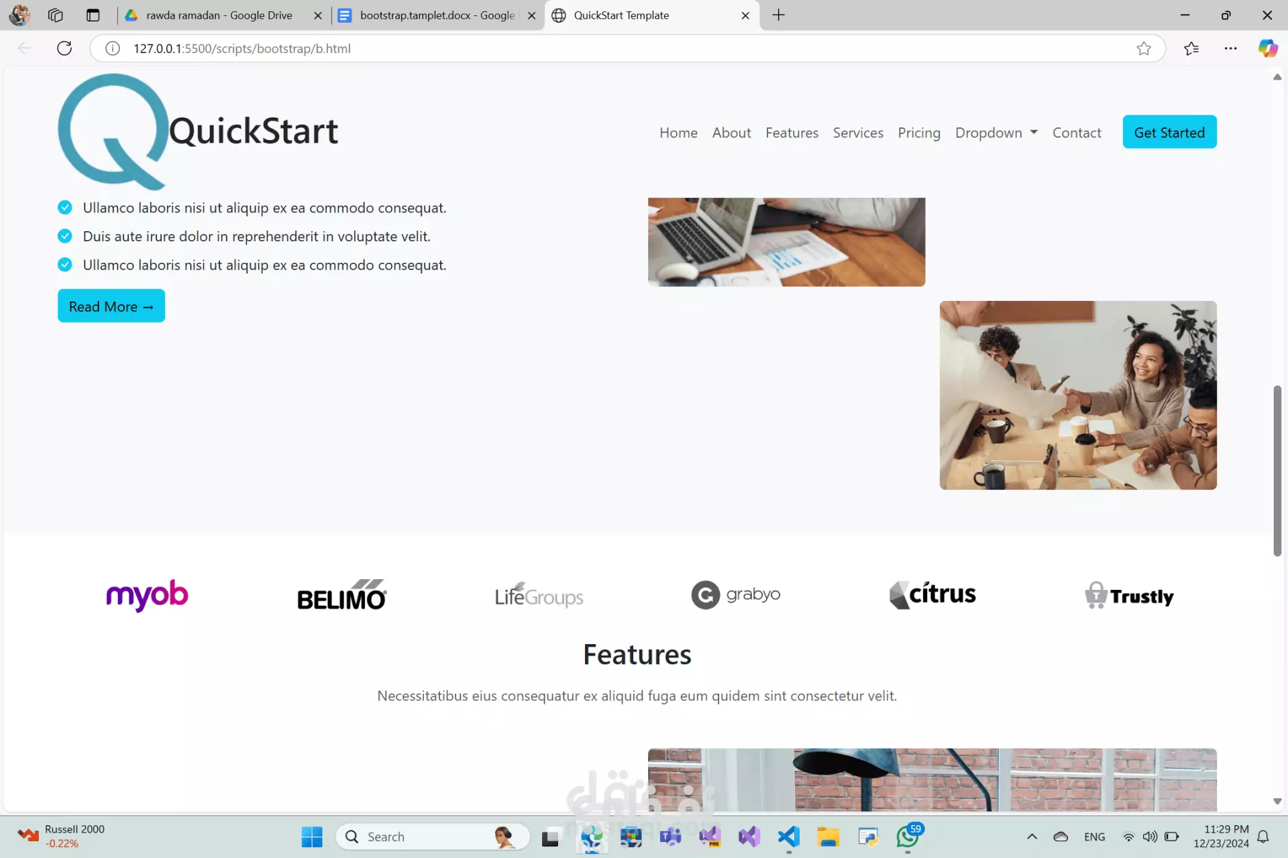Go to Home nav link
Screen dimensions: 1288x858
tap(678, 133)
